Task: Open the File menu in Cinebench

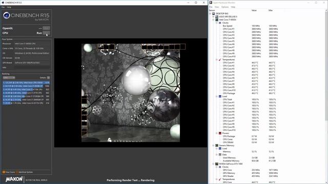Action: (3, 7)
